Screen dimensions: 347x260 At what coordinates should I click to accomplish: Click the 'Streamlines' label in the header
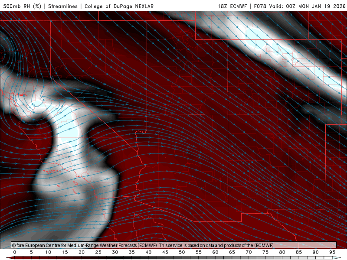(x=63, y=6)
